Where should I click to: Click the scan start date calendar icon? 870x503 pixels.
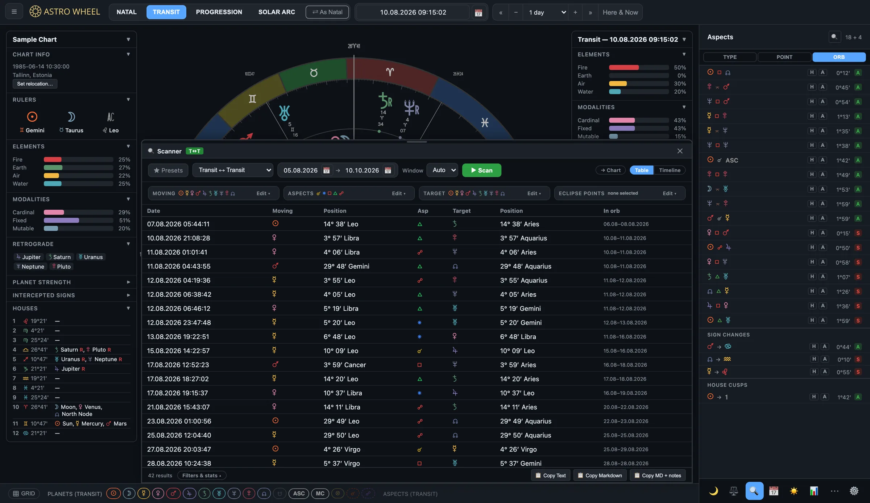pos(326,170)
